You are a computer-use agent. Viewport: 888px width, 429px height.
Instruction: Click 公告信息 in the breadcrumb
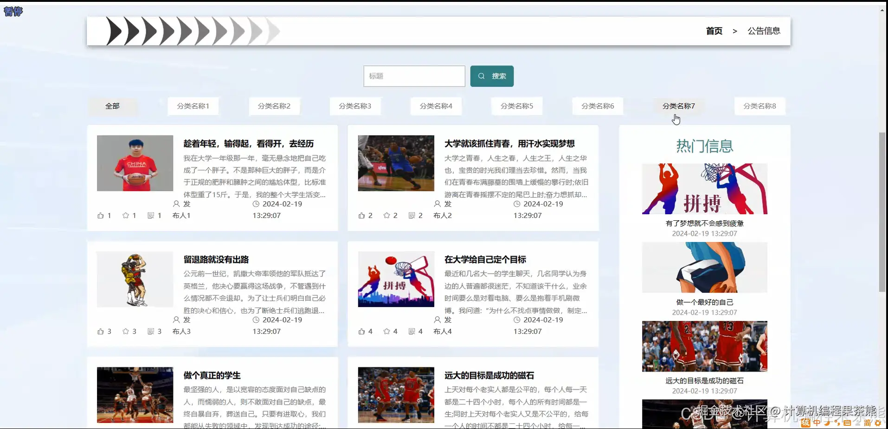pyautogui.click(x=764, y=31)
